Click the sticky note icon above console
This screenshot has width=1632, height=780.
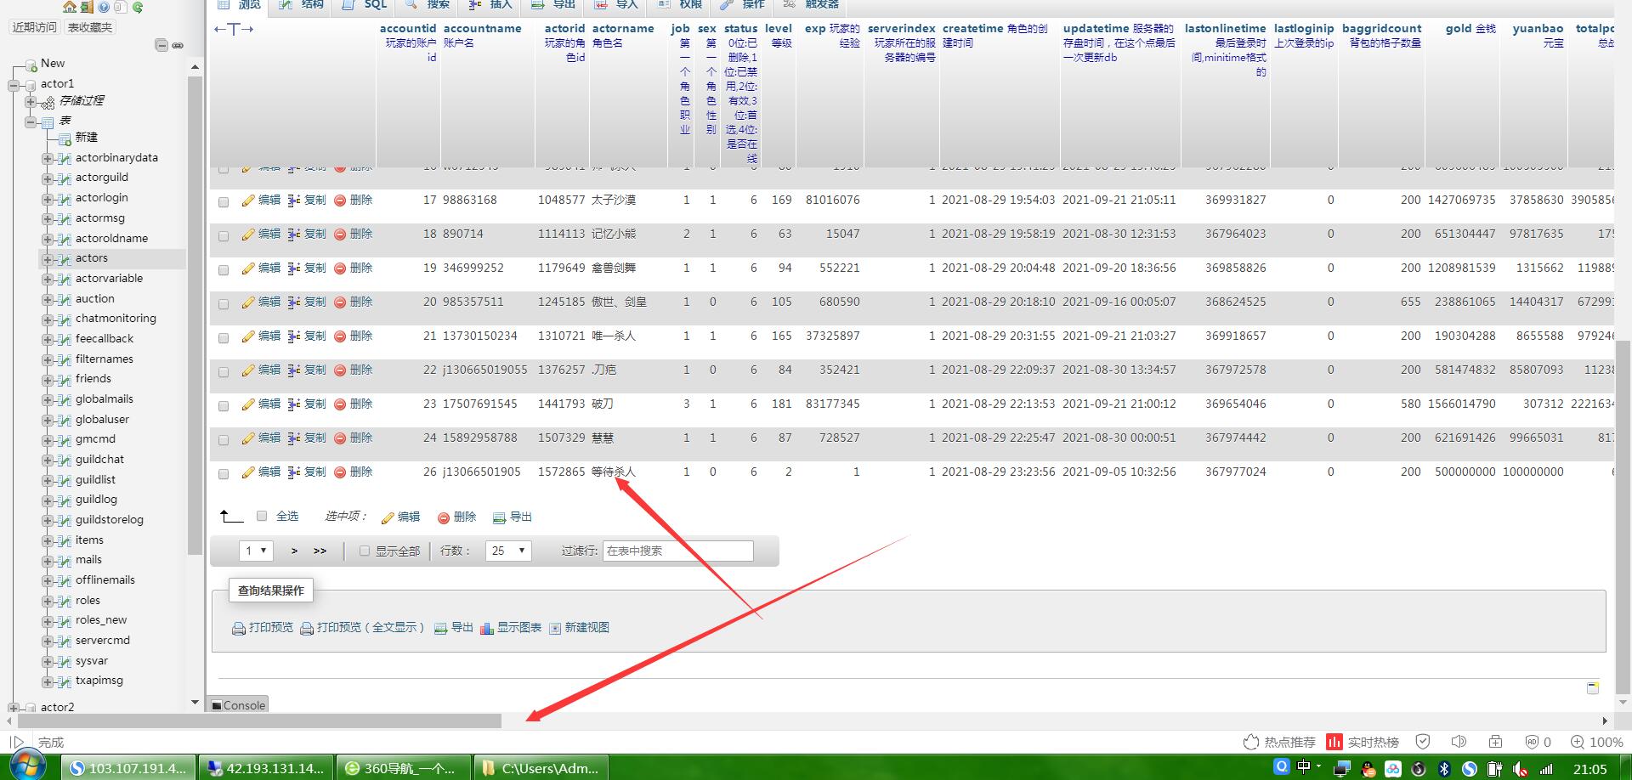(x=1593, y=687)
